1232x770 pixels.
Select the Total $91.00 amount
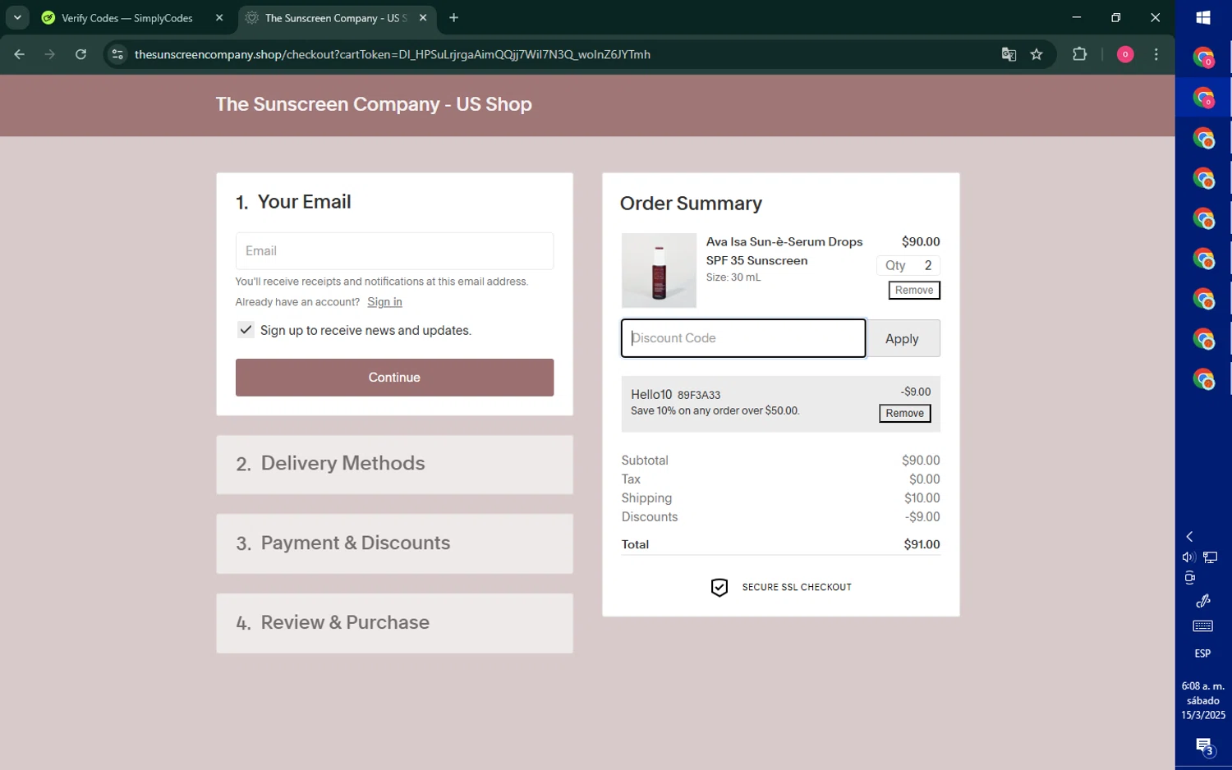point(922,544)
